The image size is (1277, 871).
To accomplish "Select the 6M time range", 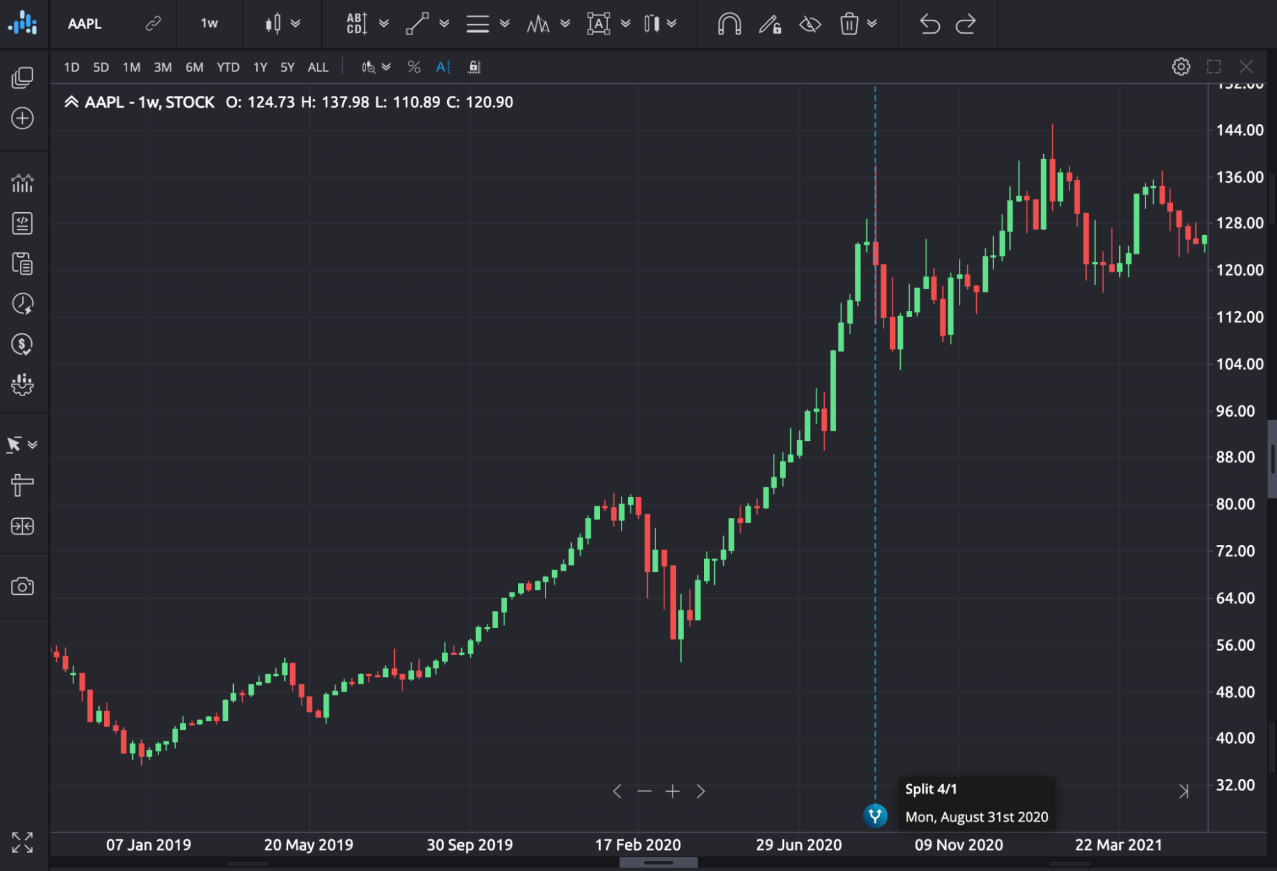I will [x=194, y=67].
